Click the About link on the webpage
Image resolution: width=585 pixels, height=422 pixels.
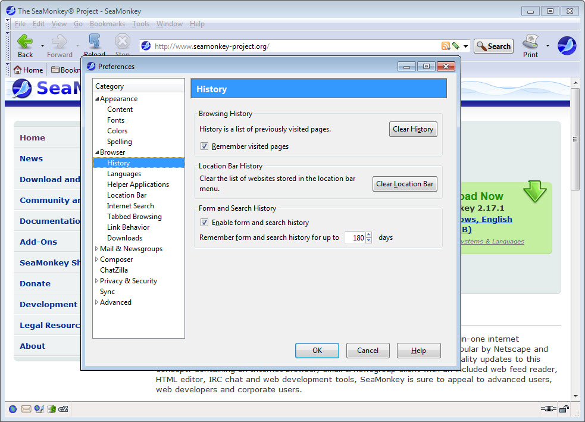click(33, 346)
